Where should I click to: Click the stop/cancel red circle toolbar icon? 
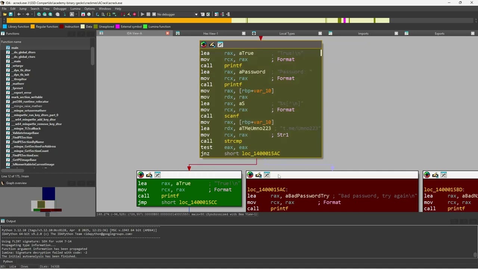(x=134, y=14)
